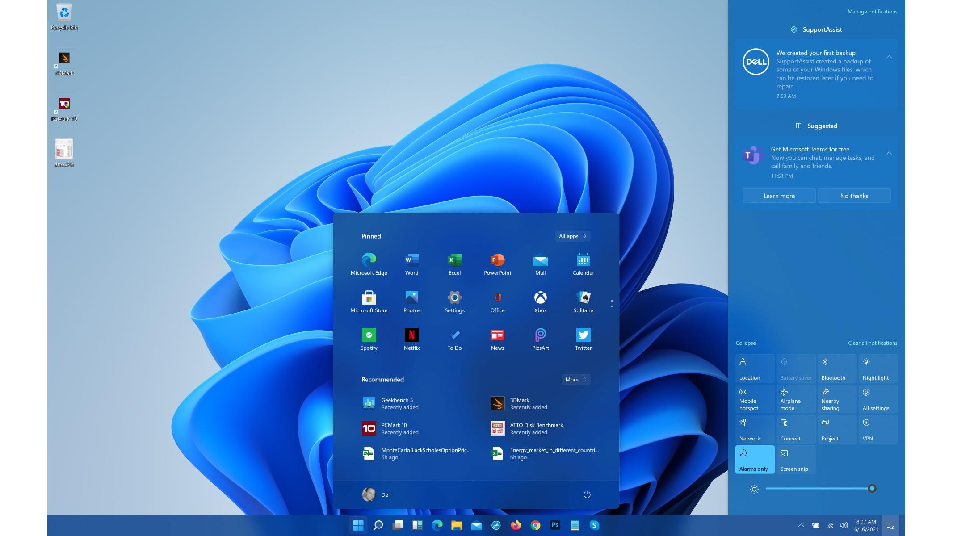Toggle Nearby sharing quick action
This screenshot has height=536, width=953.
(x=837, y=399)
